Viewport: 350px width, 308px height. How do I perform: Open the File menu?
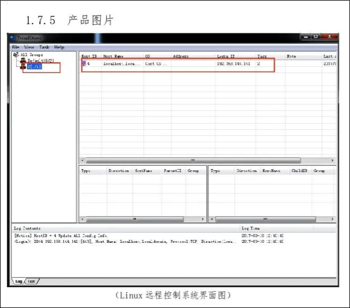[16, 47]
